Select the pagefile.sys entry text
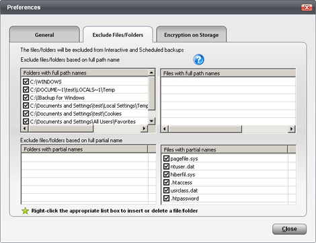 point(184,159)
